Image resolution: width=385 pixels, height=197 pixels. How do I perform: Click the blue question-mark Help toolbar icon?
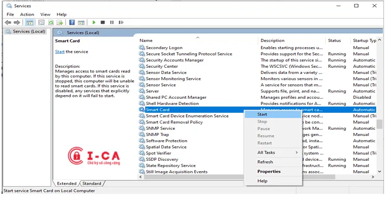(72, 23)
